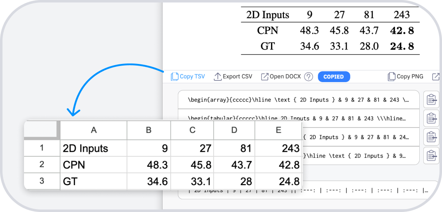Select spreadsheet column header A
Viewport: 442px width, 212px height.
coord(94,130)
